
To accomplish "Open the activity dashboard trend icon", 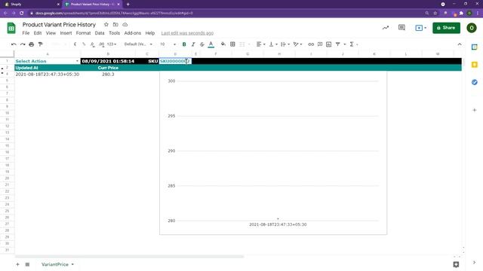I will tap(386, 28).
